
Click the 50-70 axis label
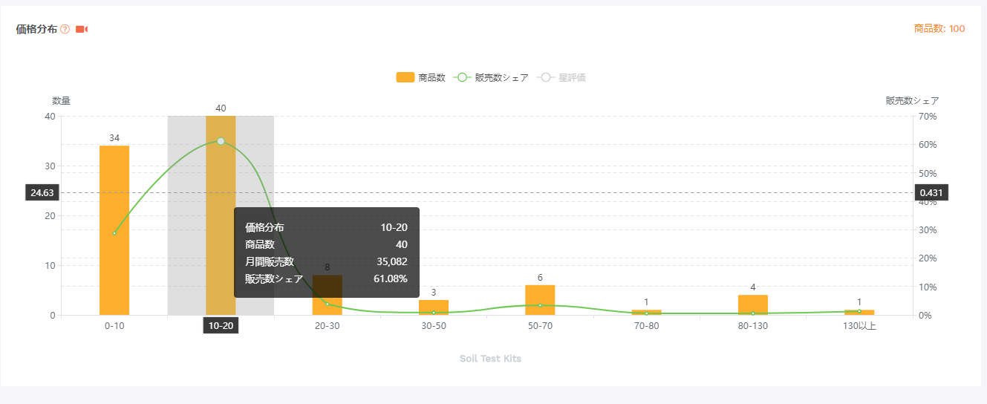click(x=540, y=326)
